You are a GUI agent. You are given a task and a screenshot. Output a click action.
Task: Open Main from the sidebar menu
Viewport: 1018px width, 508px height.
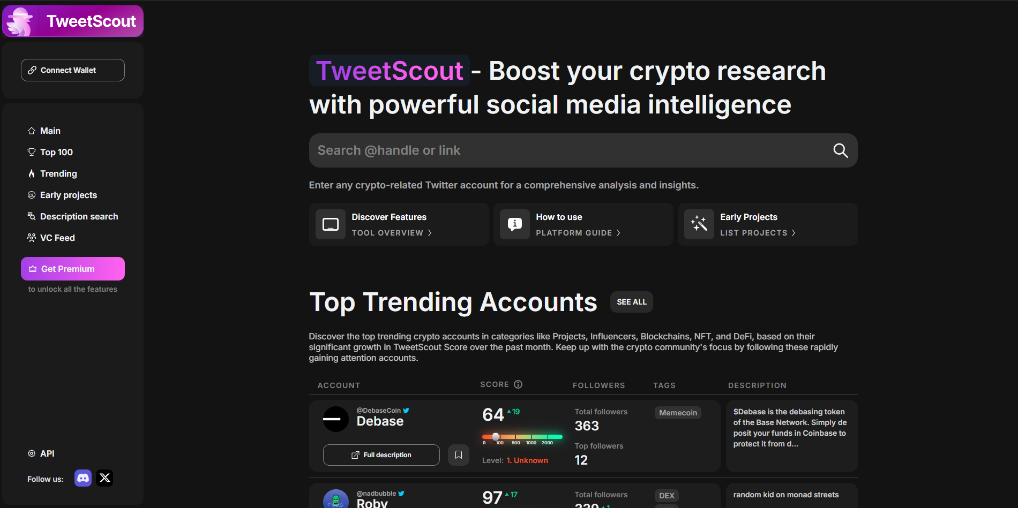pyautogui.click(x=50, y=131)
